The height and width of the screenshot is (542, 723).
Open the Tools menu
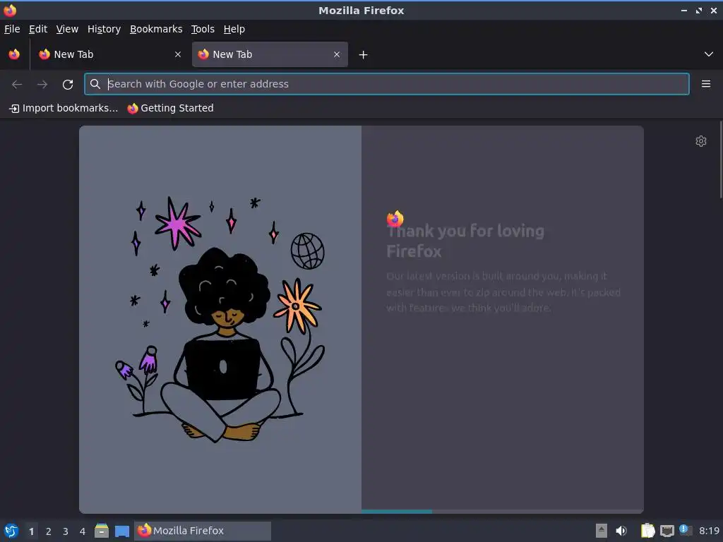[x=203, y=29]
